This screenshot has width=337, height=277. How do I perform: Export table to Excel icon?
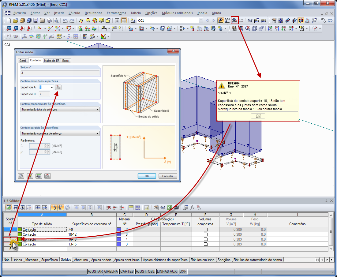tap(169, 208)
